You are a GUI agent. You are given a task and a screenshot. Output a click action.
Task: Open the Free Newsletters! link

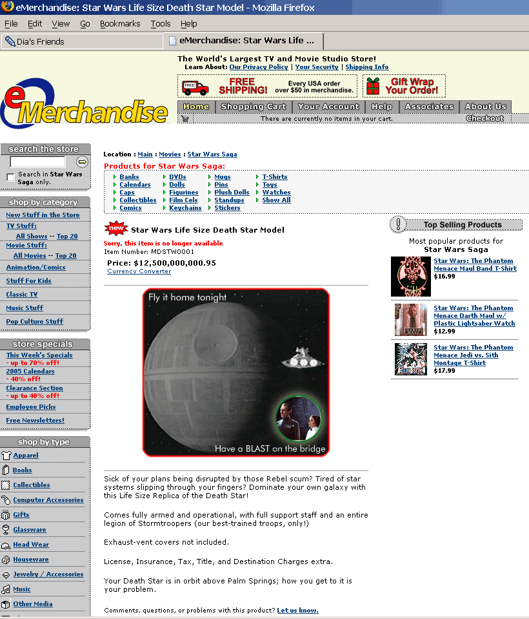pos(35,421)
